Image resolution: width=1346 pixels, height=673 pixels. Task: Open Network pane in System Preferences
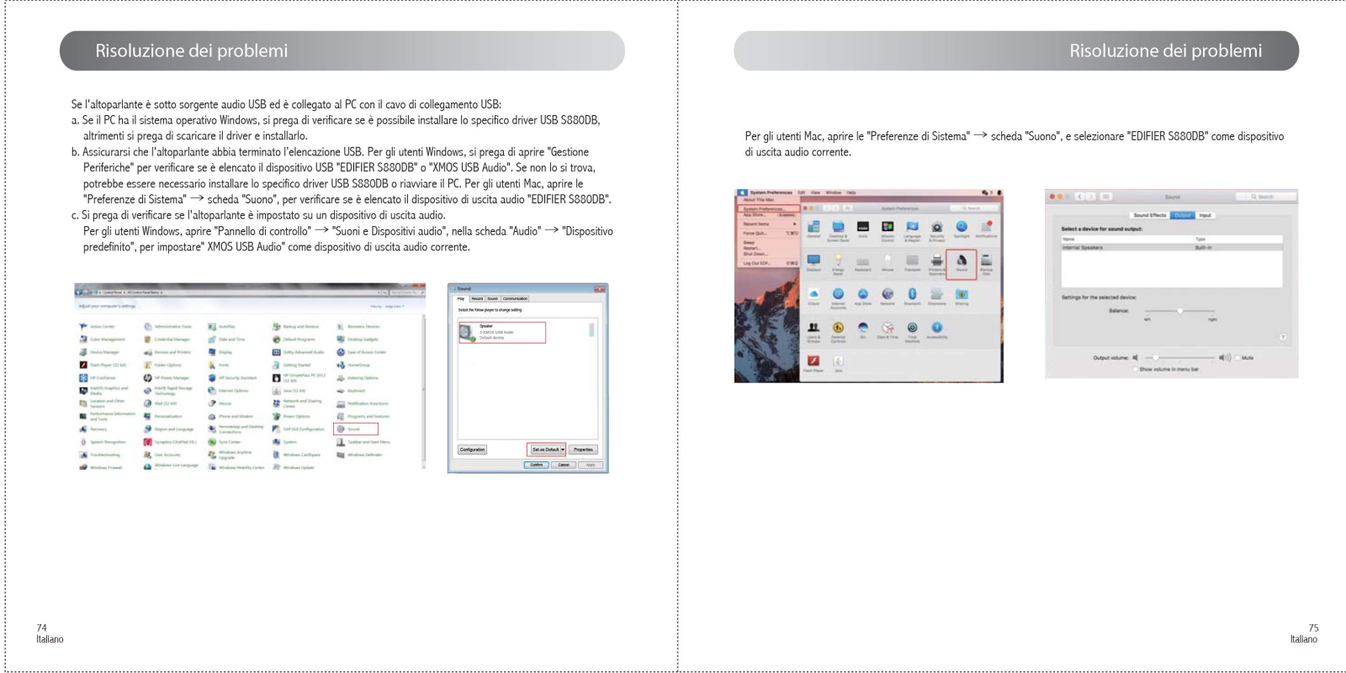[888, 296]
